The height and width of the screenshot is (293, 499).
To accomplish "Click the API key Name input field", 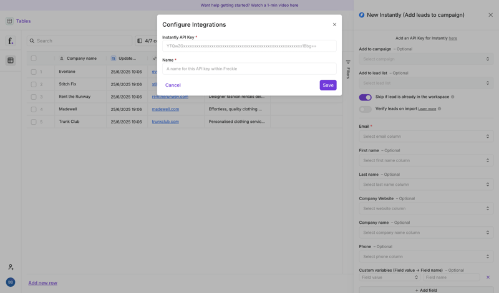I will point(249,69).
